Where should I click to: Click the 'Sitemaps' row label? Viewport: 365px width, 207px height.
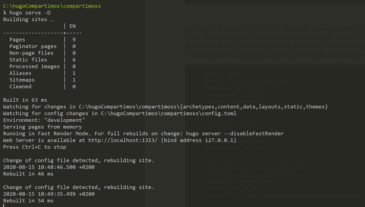tap(22, 80)
